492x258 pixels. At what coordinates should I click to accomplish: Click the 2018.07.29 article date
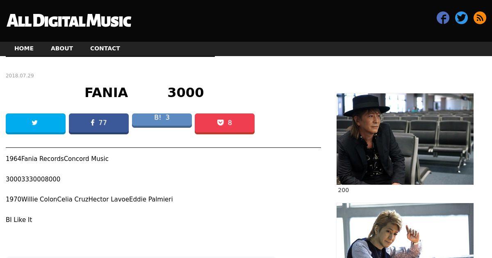[20, 76]
